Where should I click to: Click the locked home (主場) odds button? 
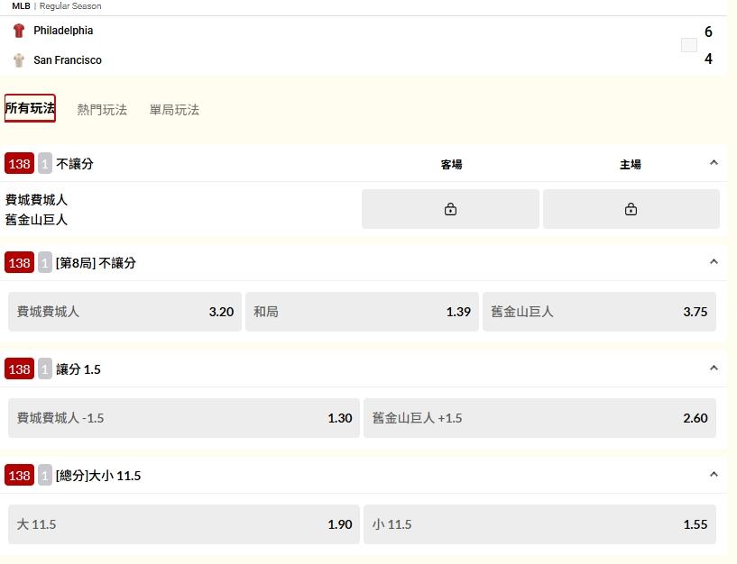coord(631,209)
